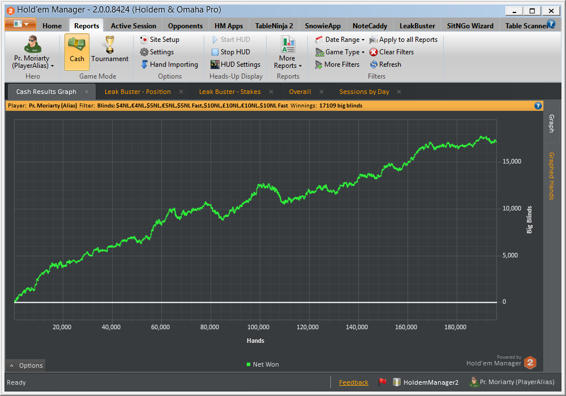Switch to Sessions by Day tab
Viewport: 566px width, 396px height.
point(364,92)
